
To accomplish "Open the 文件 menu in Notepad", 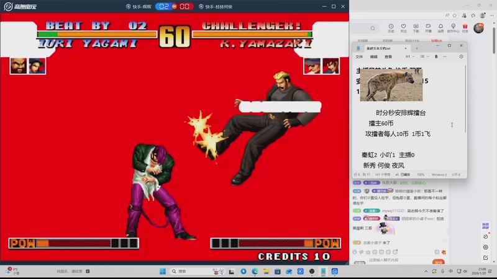I will [x=359, y=57].
